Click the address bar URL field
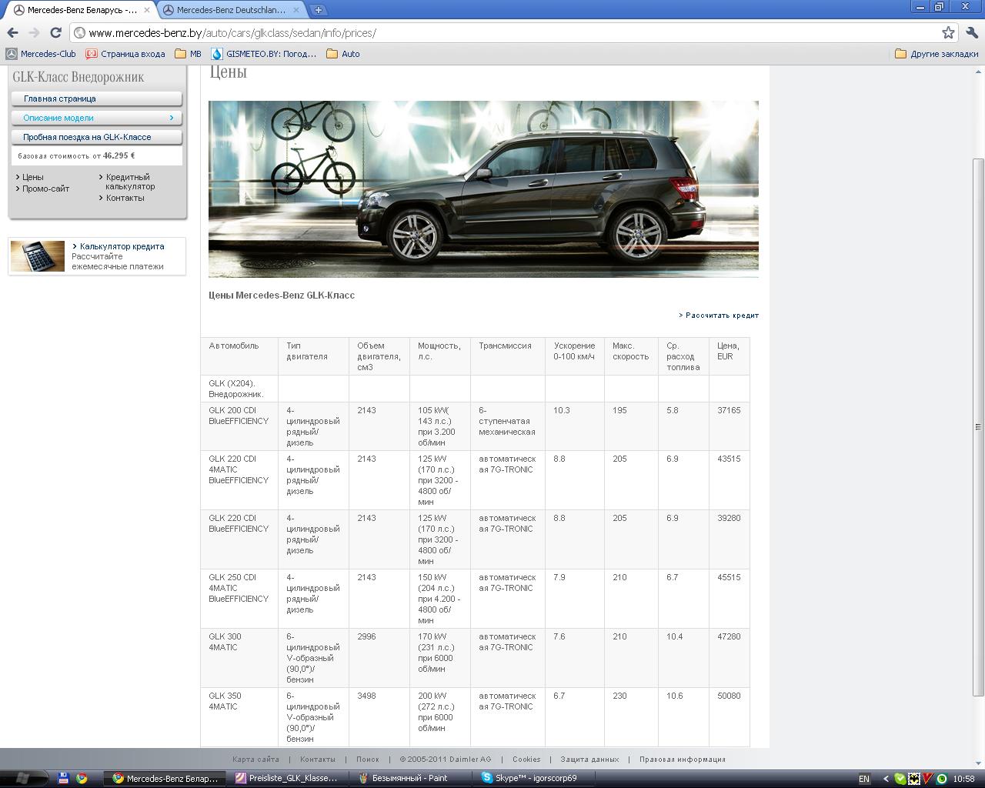The image size is (985, 788). (x=500, y=33)
